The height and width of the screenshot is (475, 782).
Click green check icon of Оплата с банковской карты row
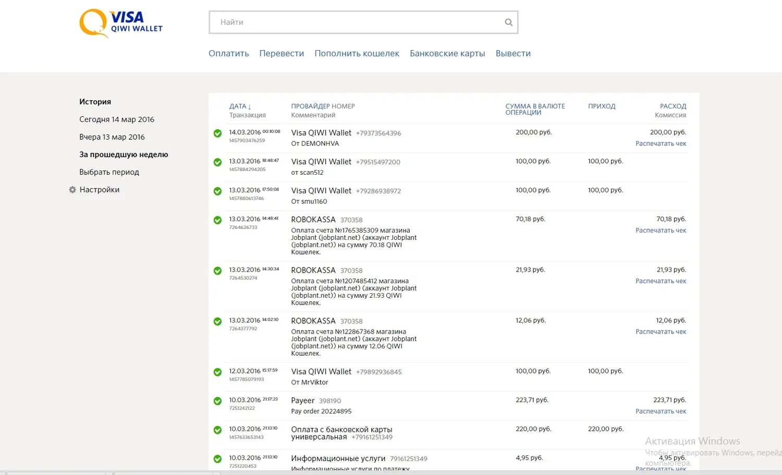point(218,430)
